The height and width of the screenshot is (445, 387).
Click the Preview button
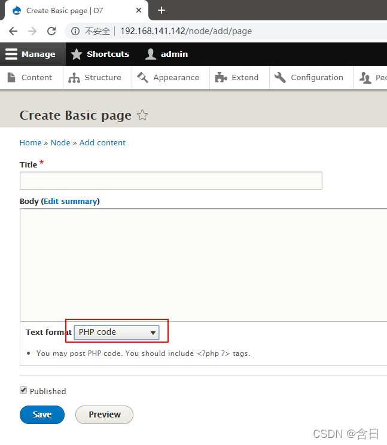(104, 414)
